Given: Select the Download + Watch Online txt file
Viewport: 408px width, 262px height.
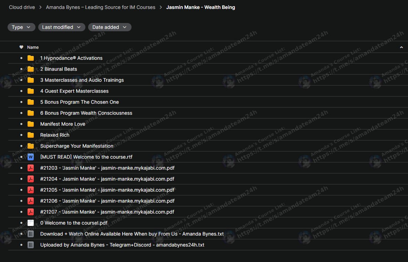Looking at the screenshot, I should tap(132, 234).
